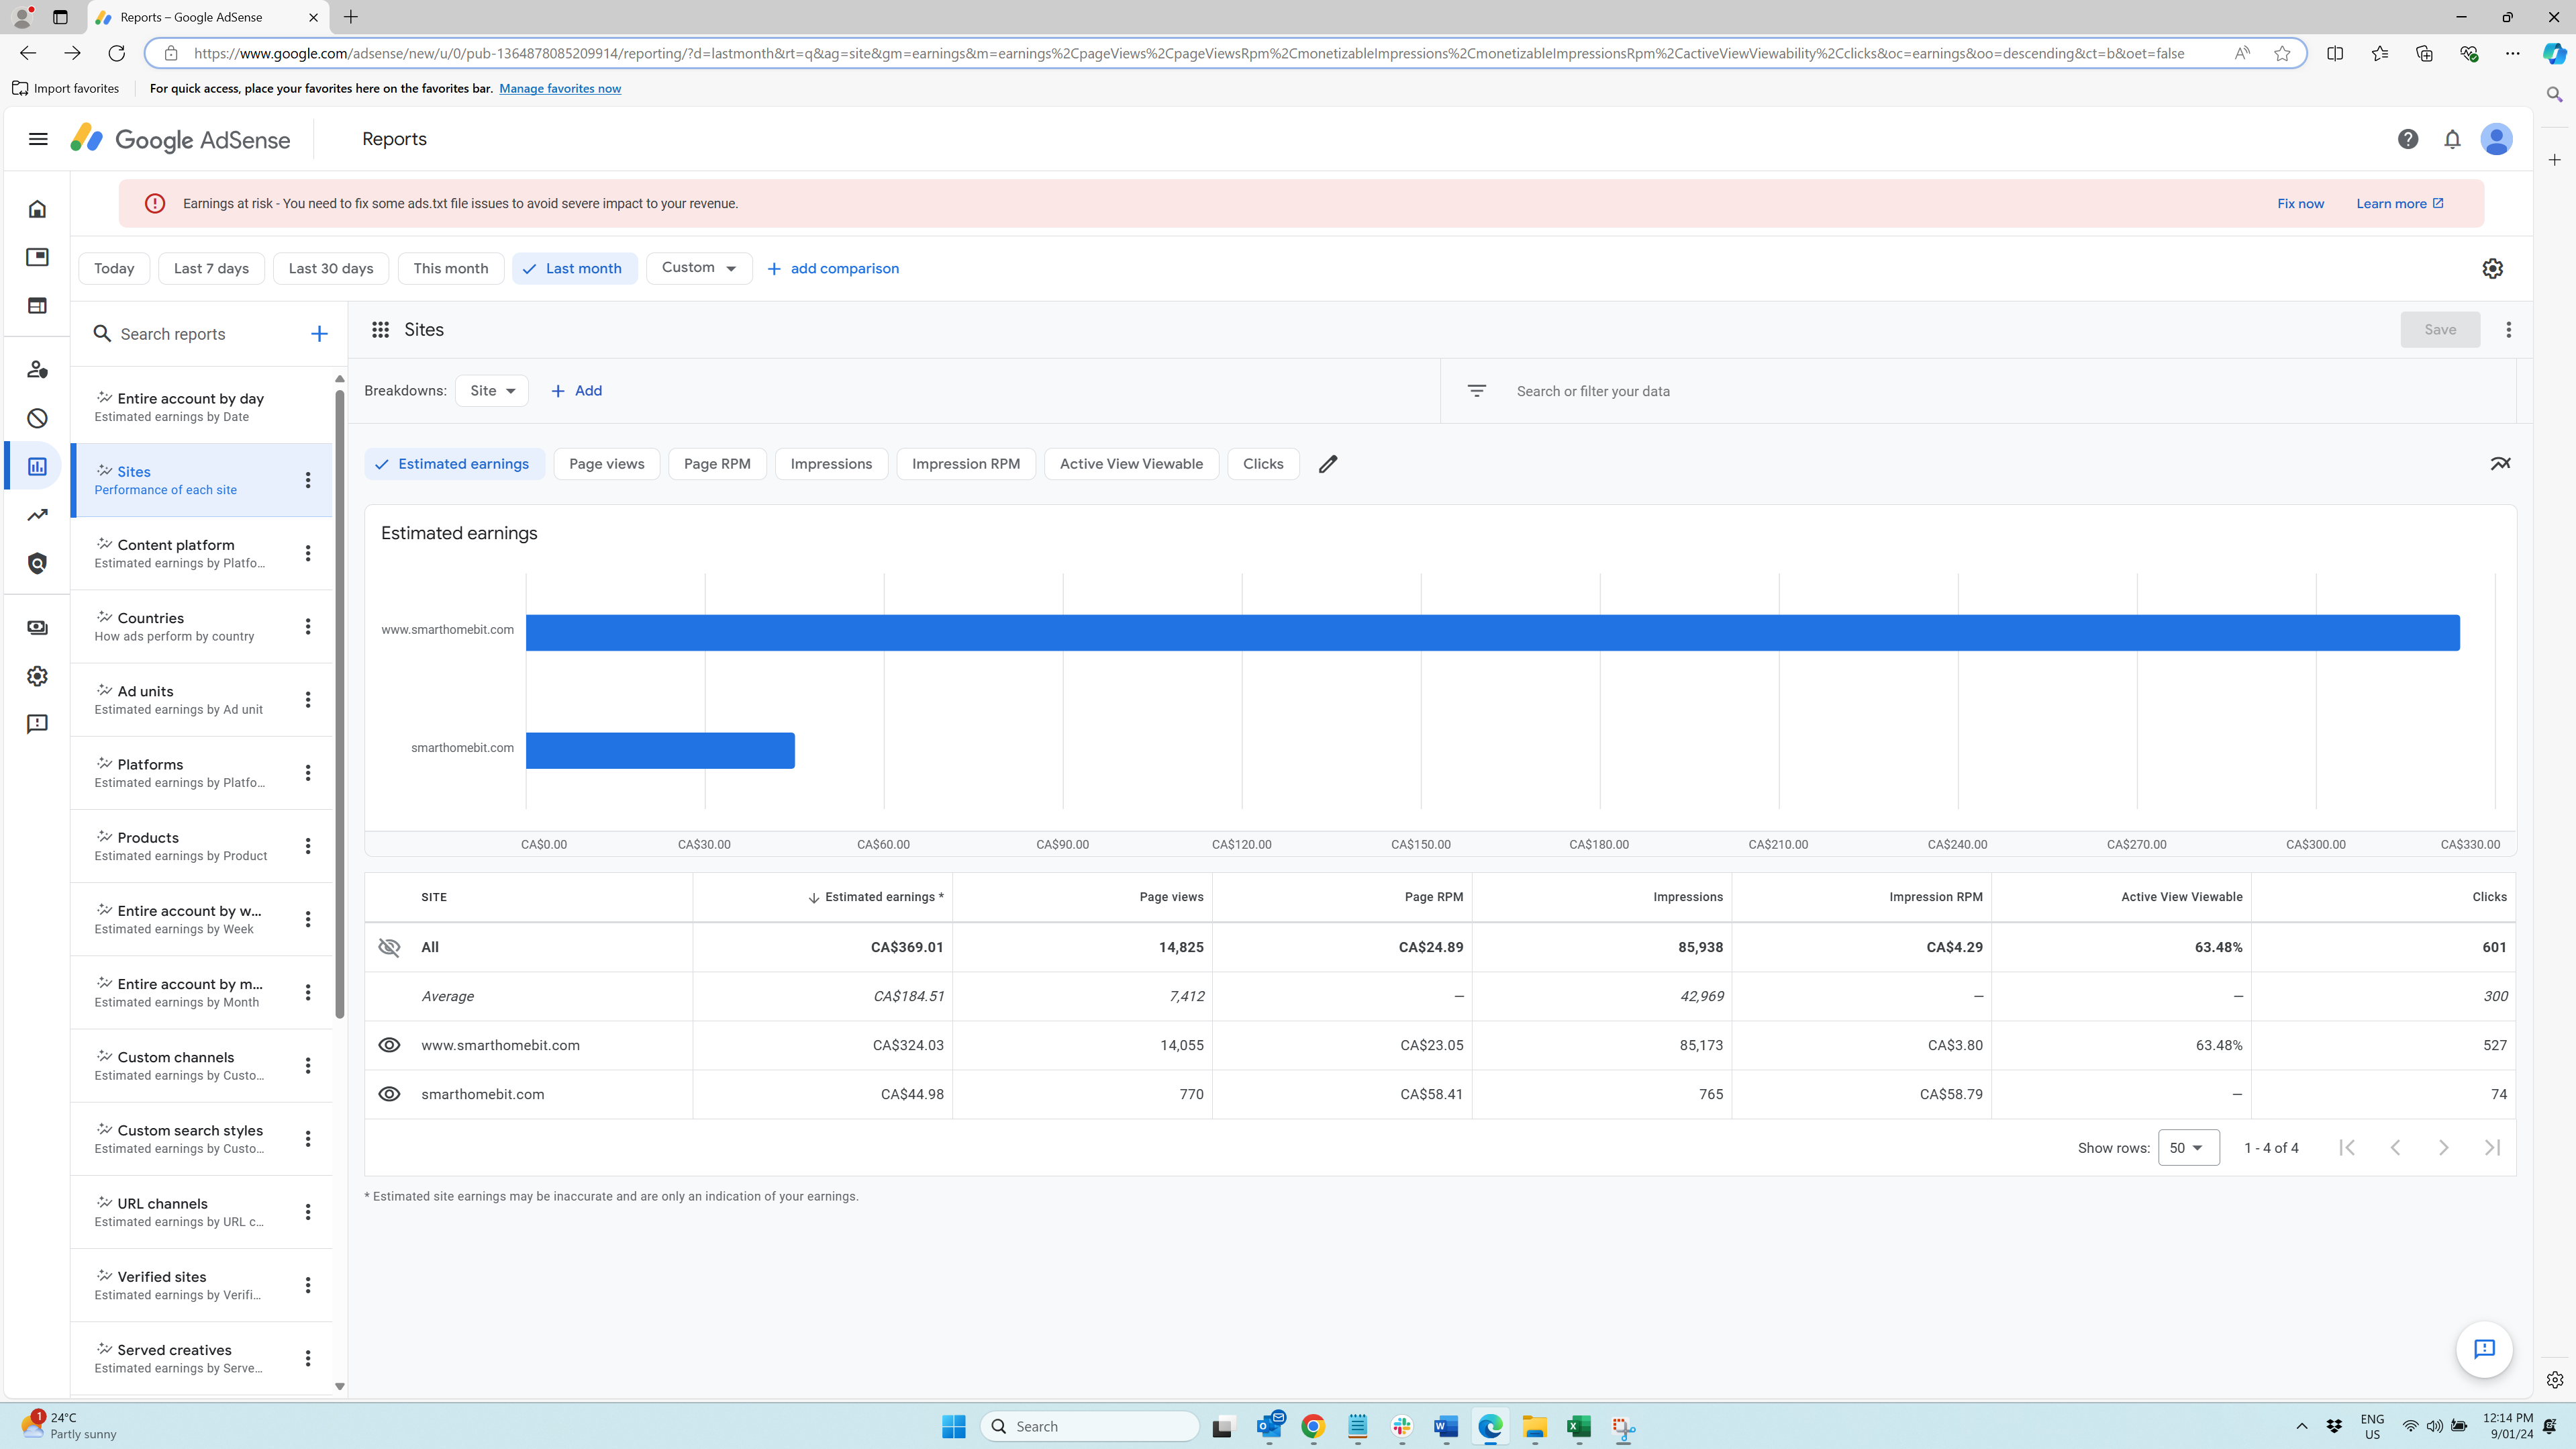Open options menu for Custom channels report

coord(308,1066)
